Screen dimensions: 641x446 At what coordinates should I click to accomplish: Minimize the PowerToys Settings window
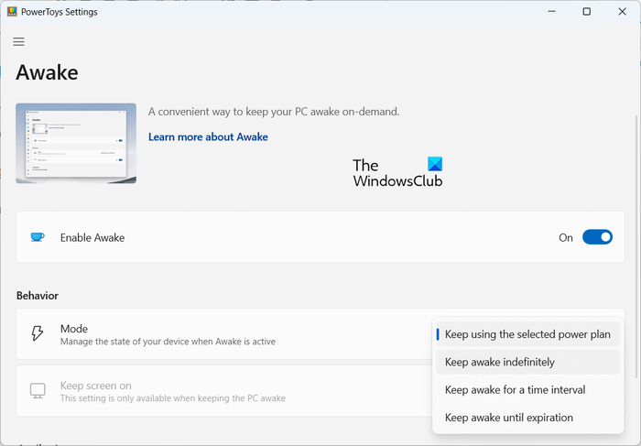point(551,12)
